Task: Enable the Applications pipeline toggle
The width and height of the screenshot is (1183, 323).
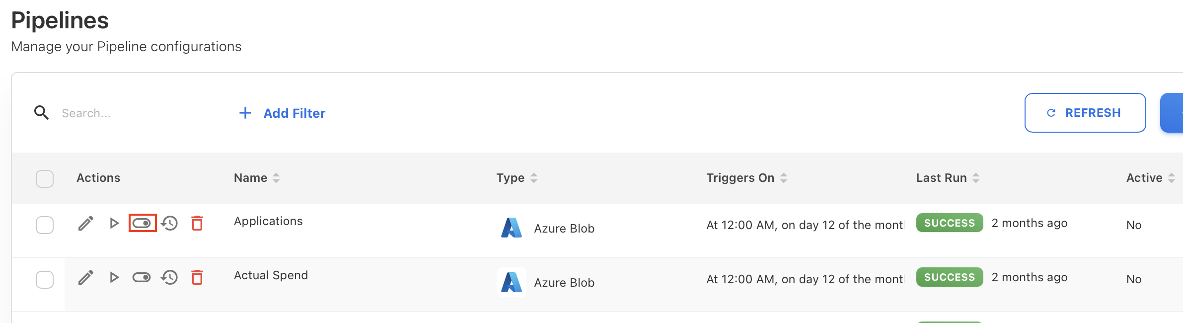Action: tap(142, 224)
